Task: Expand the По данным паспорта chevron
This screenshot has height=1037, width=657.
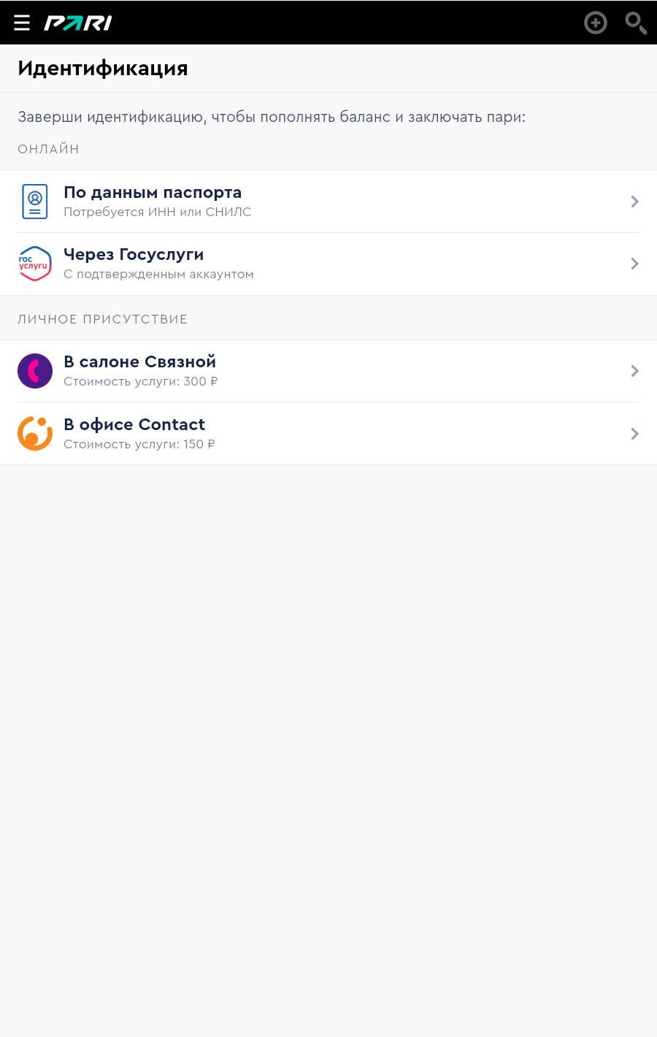Action: (x=634, y=202)
